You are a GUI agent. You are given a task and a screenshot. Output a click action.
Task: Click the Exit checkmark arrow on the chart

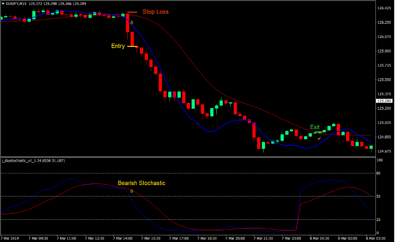(x=319, y=138)
